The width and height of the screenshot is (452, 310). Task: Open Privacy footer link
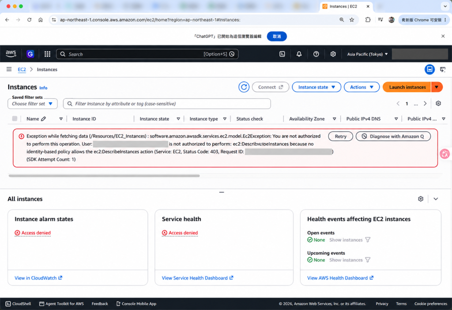(x=382, y=304)
